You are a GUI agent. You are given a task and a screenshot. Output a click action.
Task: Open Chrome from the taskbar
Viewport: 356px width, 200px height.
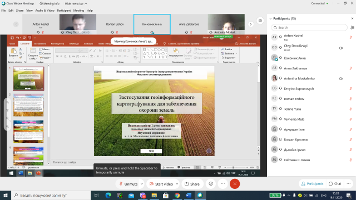pos(177,195)
